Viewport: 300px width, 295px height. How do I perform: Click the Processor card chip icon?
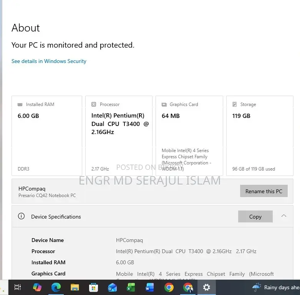click(94, 104)
